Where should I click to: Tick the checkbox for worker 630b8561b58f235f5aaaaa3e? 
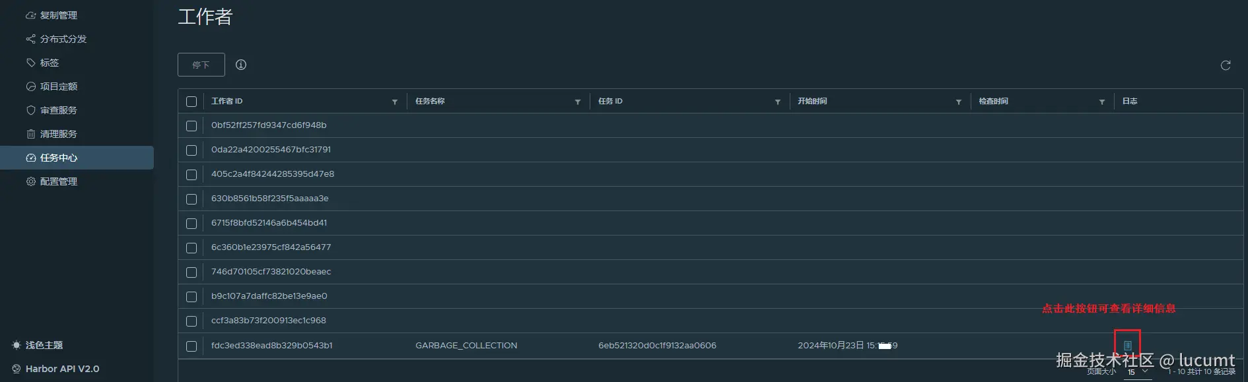(191, 199)
